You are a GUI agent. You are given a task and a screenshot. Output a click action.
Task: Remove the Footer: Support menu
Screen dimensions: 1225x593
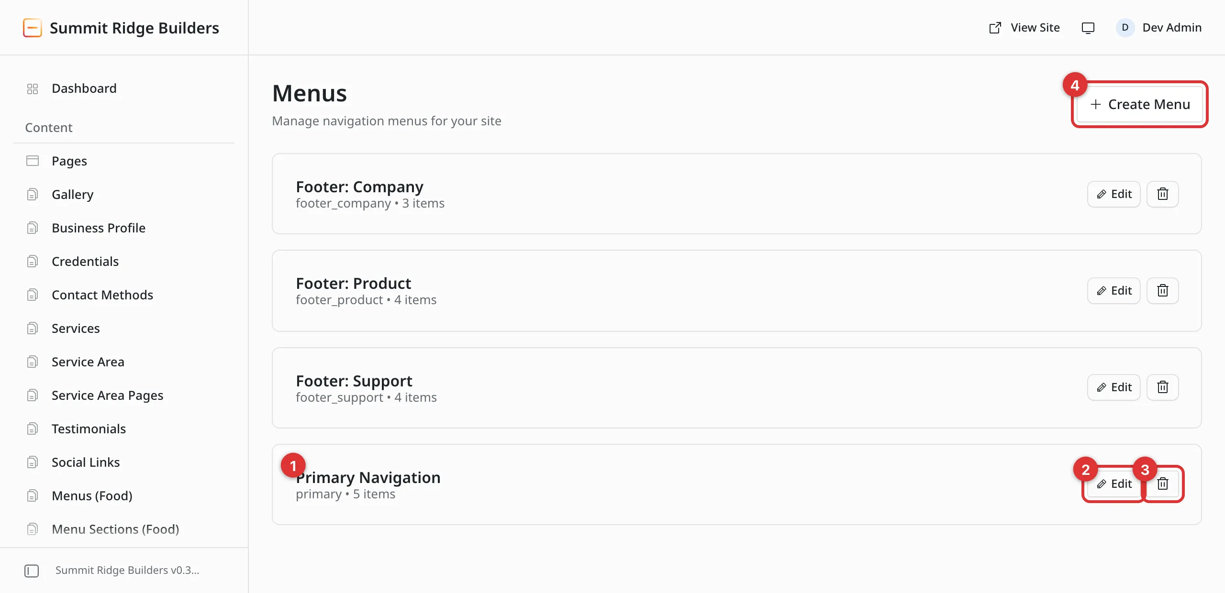(1162, 387)
